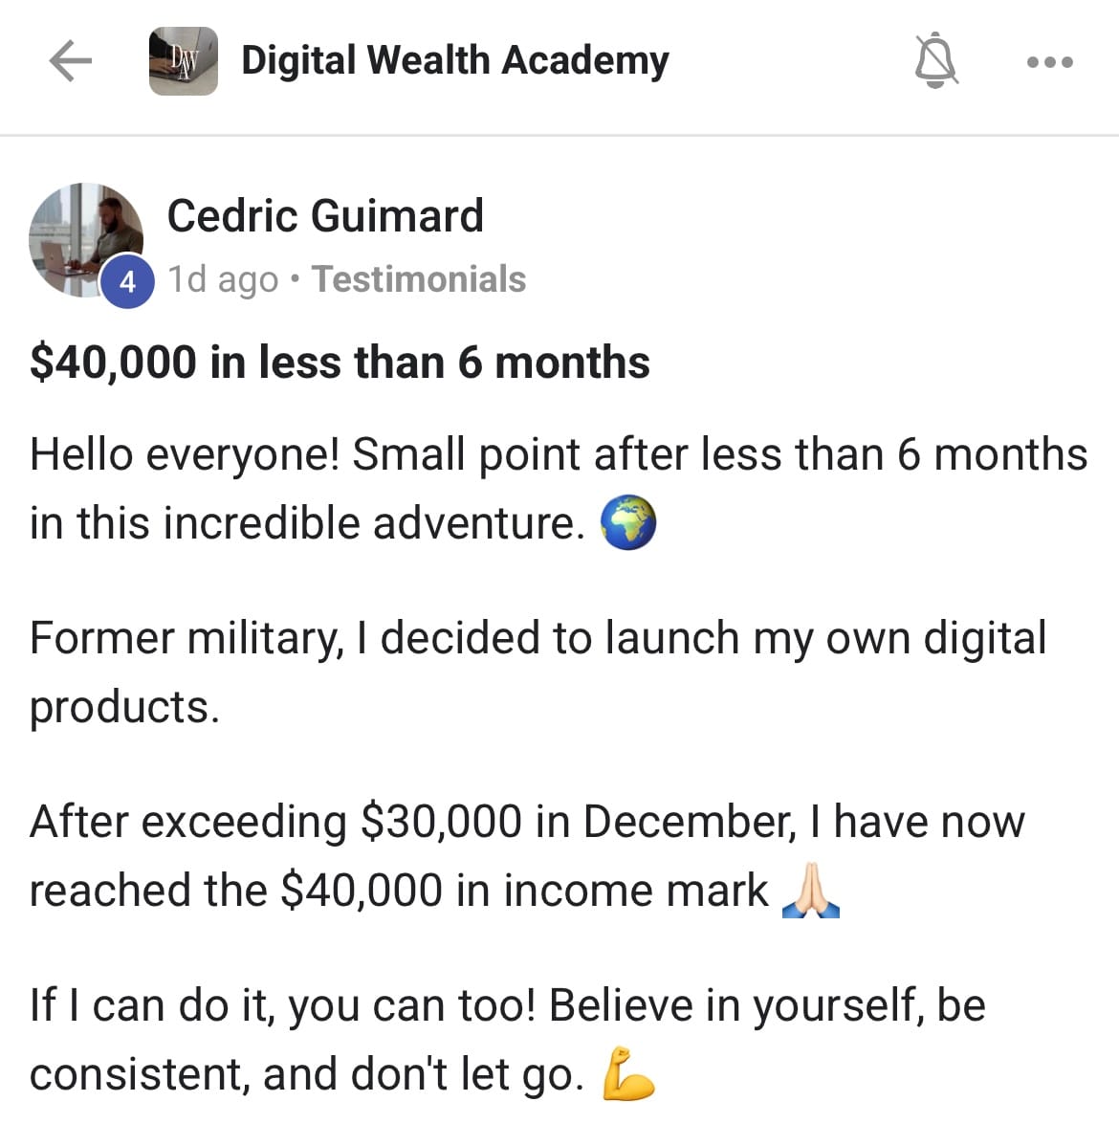Open Cedric Guimard's profile by name
This screenshot has height=1146, width=1119.
(325, 215)
